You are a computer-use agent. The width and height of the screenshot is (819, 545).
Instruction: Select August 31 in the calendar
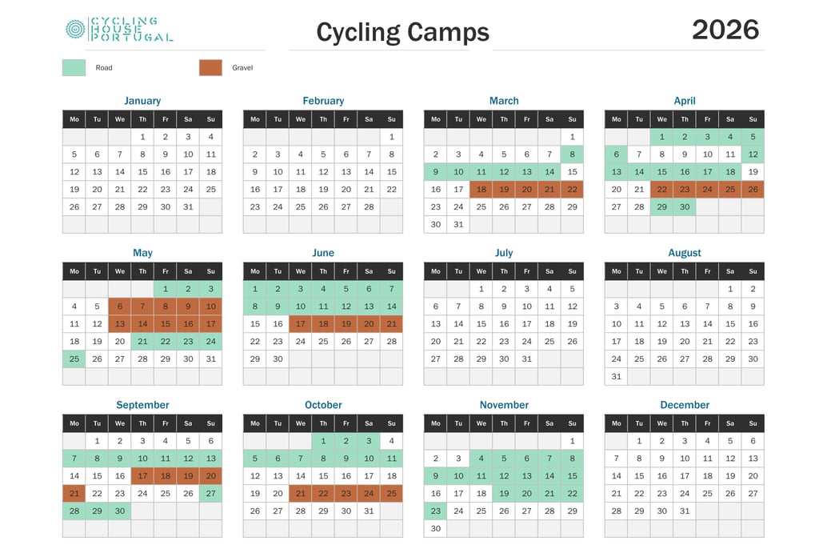(617, 377)
